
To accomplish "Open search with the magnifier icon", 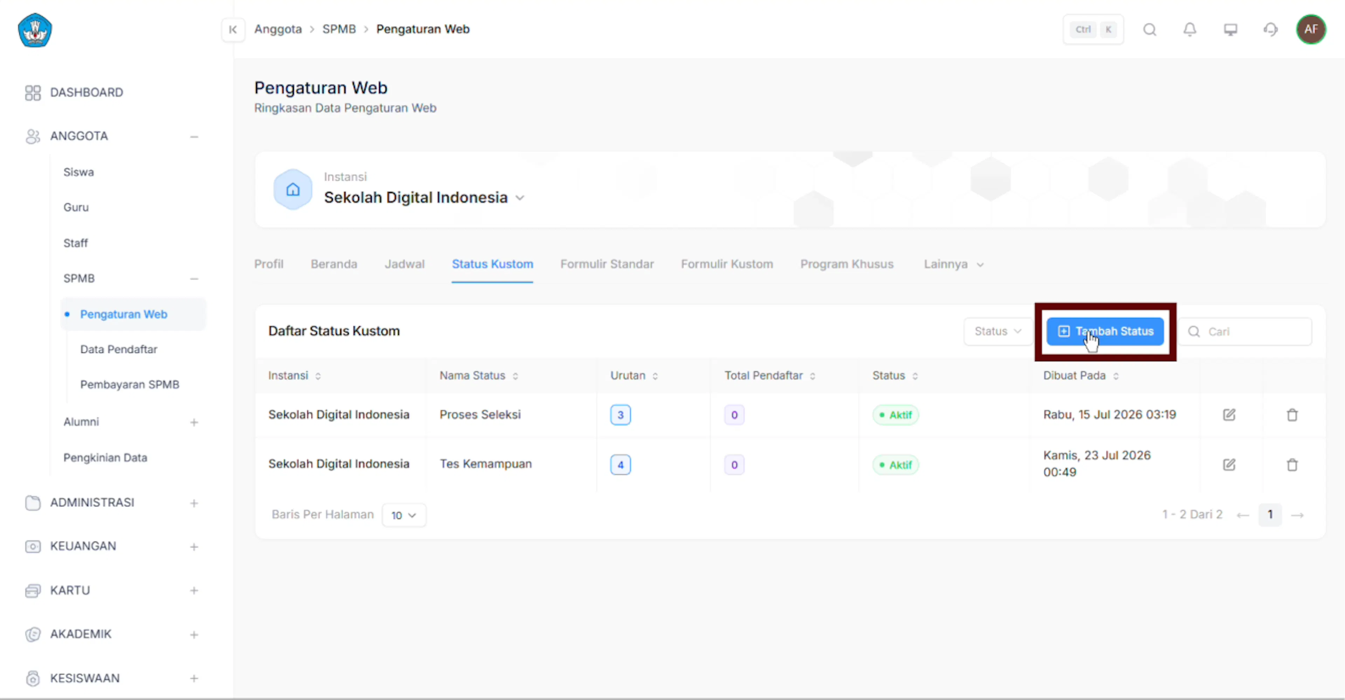I will click(1149, 29).
